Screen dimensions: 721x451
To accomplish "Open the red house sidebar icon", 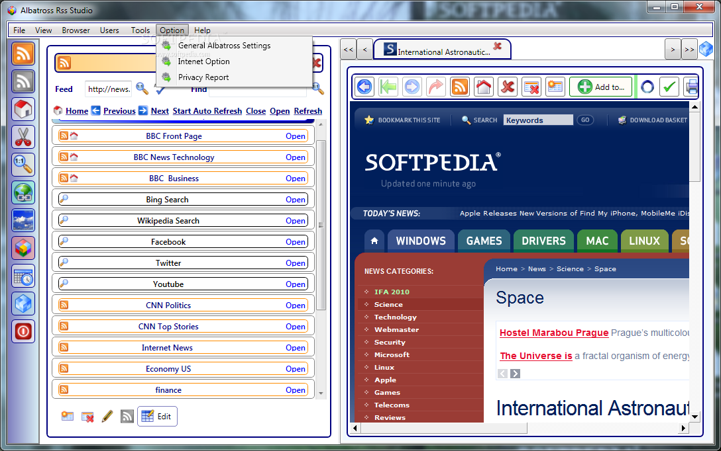I will click(x=23, y=109).
